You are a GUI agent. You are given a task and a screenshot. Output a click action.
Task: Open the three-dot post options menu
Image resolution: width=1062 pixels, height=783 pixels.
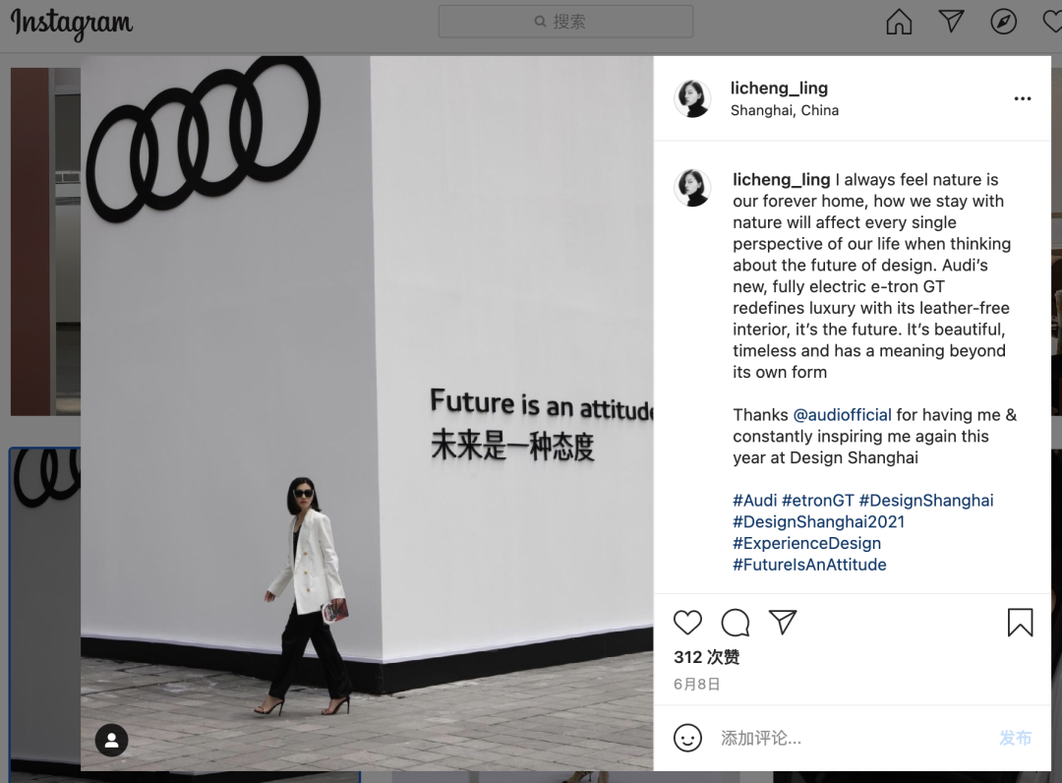1022,99
